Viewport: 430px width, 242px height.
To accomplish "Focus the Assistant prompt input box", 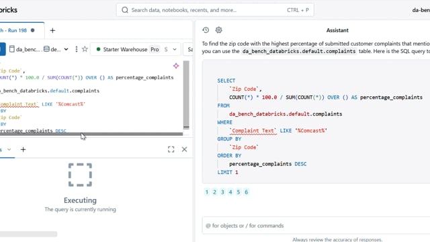I will 316,226.
